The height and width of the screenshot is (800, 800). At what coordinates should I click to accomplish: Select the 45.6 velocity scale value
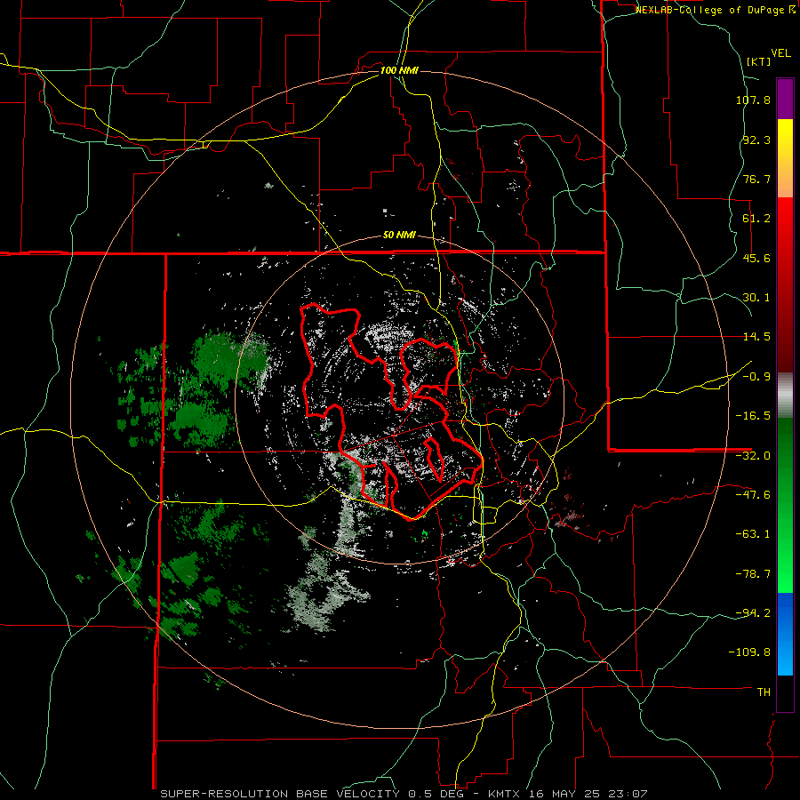pyautogui.click(x=756, y=258)
